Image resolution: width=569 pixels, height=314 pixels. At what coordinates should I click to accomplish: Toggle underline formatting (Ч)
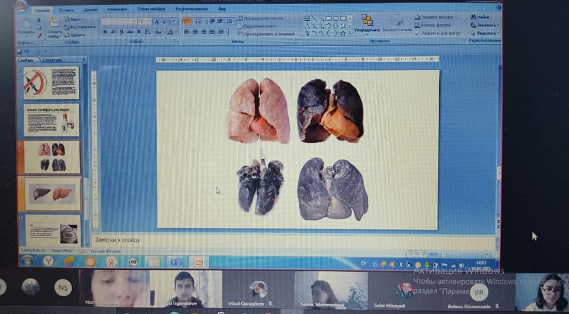pos(121,32)
